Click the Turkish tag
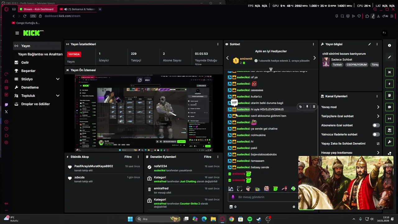Screen dimensions: 398x224 tap(337, 65)
